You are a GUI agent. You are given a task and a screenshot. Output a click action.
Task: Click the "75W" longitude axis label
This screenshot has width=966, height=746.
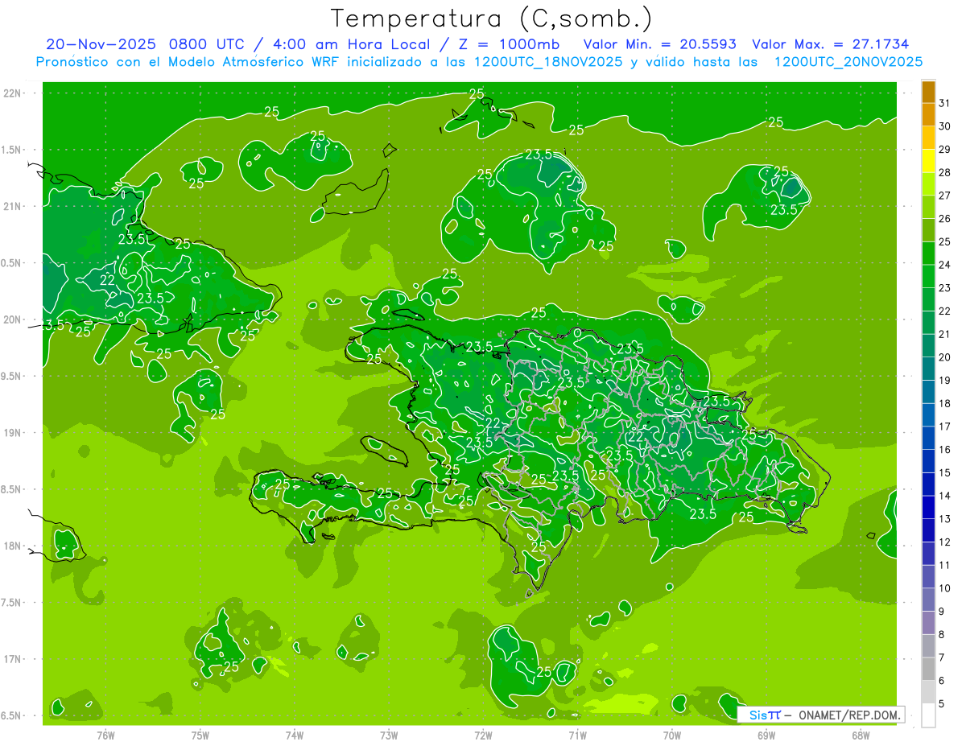point(200,736)
